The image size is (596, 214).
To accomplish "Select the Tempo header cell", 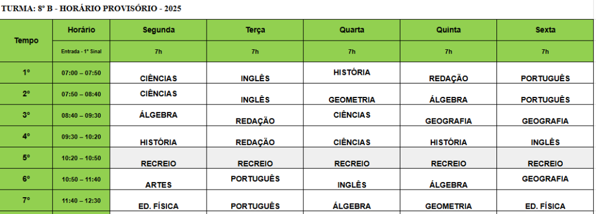I will [26, 41].
